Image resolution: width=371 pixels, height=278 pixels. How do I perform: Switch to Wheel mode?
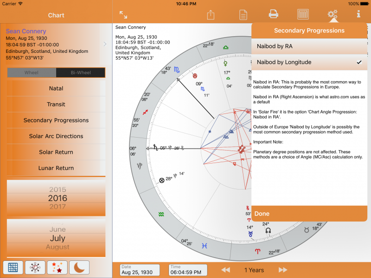(32, 73)
